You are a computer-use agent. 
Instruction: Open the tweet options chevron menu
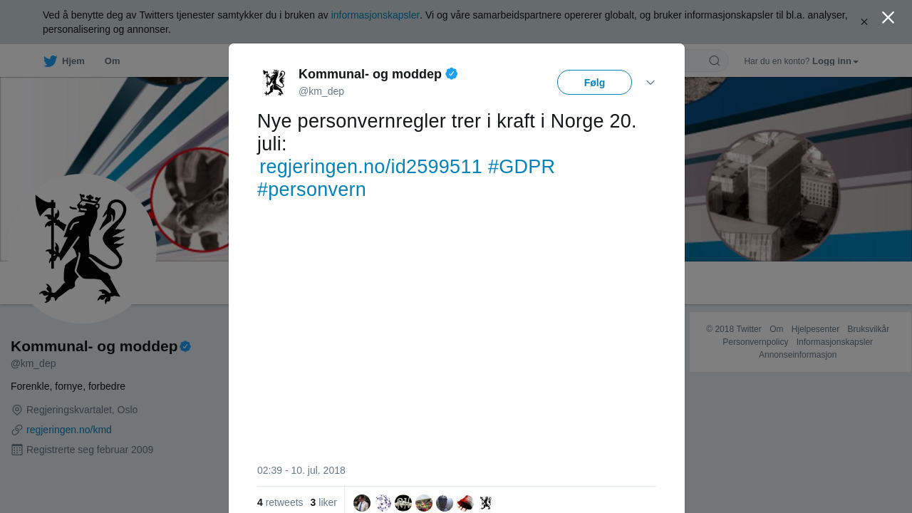(651, 83)
